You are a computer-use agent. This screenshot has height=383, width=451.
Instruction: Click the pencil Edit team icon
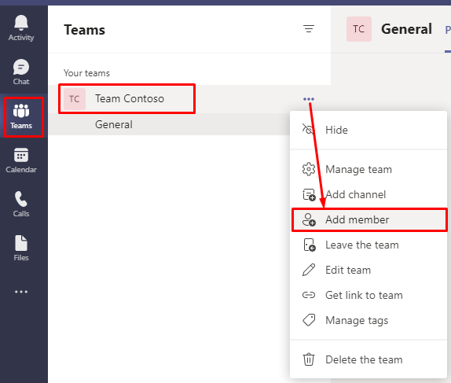click(309, 270)
